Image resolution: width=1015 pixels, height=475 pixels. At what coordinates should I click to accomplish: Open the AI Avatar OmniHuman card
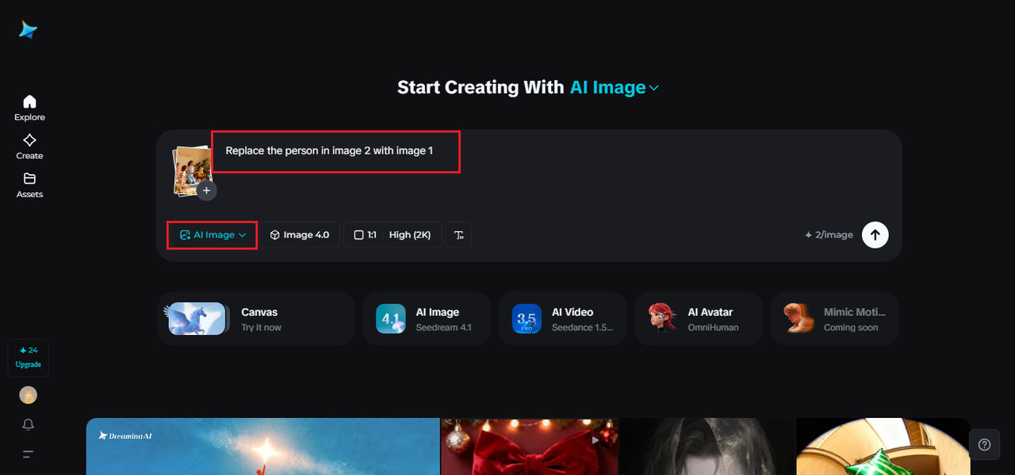pos(699,319)
